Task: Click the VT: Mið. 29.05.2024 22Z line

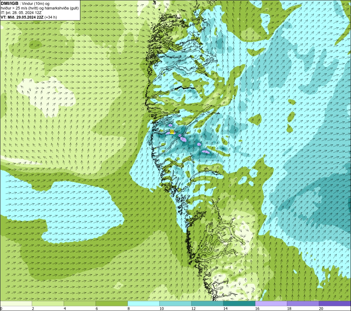Action: click(x=22, y=17)
